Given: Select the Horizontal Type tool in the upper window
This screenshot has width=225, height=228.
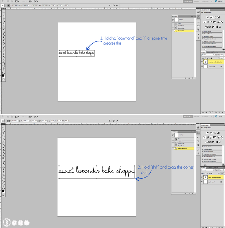Looking at the screenshot, I should 4,54.
